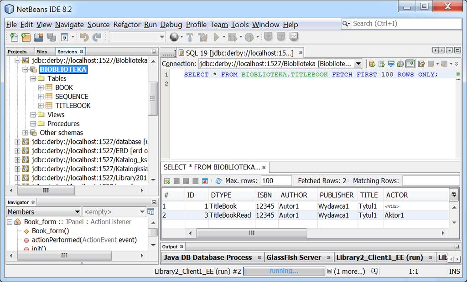Click the Undo arrow in the main toolbar

pos(84,37)
